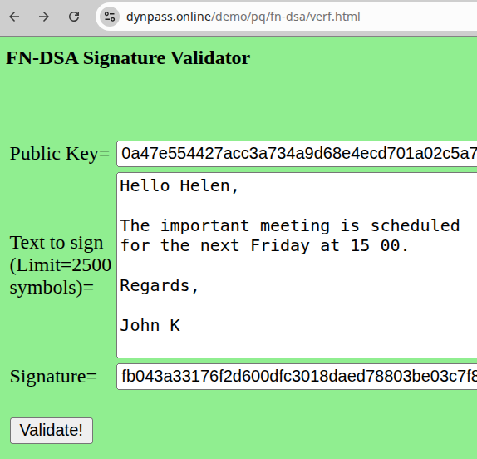Click the FN-DSA Signature Validator heading
477x459 pixels.
(x=128, y=58)
